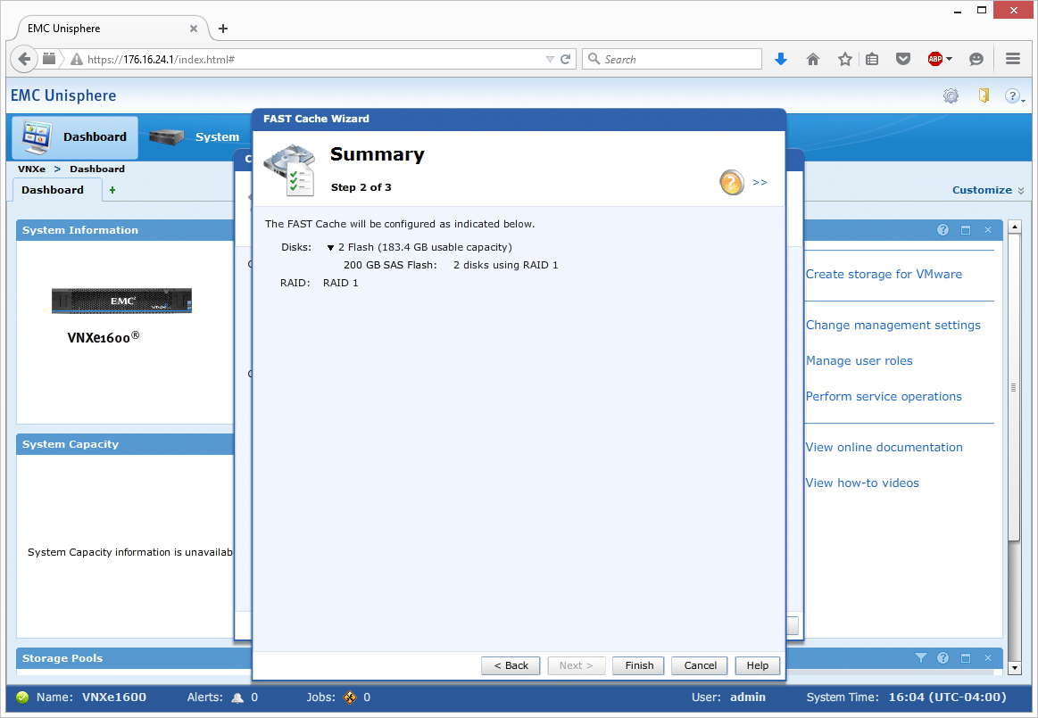Click the Alerts bell icon in status bar

coord(237,697)
